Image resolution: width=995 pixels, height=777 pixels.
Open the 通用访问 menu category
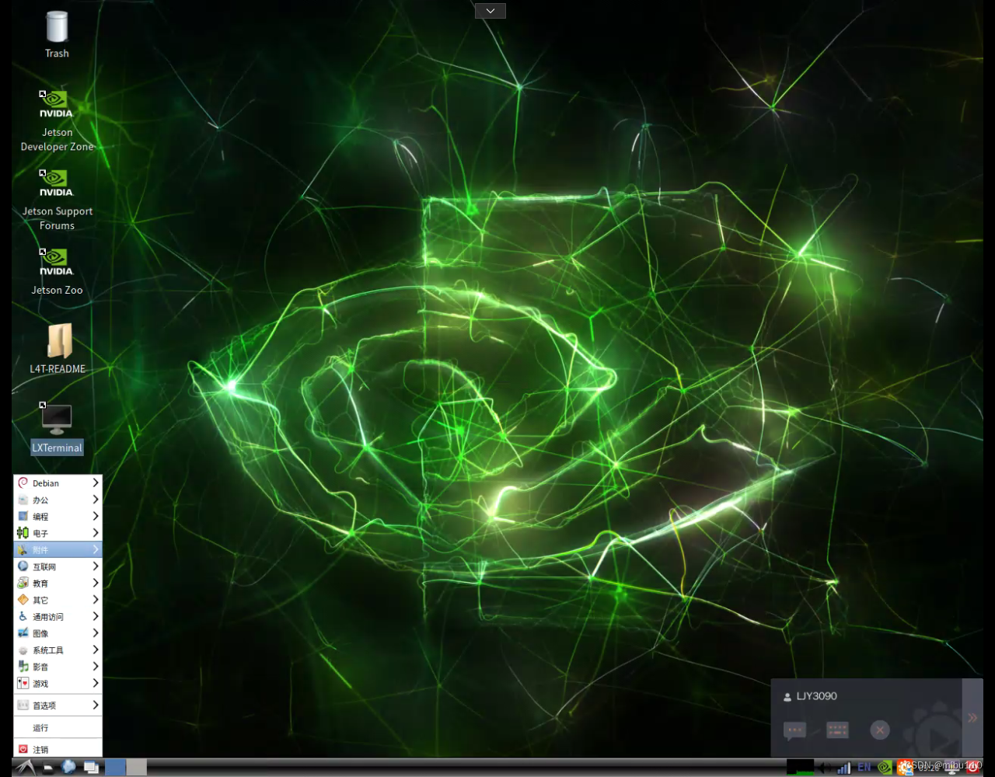[x=58, y=616]
